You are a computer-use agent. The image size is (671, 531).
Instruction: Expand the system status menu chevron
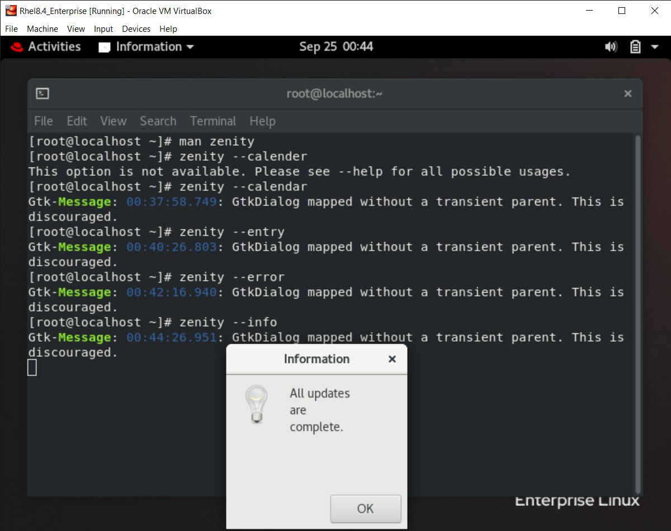coord(655,47)
